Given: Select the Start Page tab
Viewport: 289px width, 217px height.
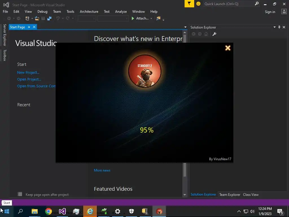Looking at the screenshot, I should pyautogui.click(x=17, y=27).
